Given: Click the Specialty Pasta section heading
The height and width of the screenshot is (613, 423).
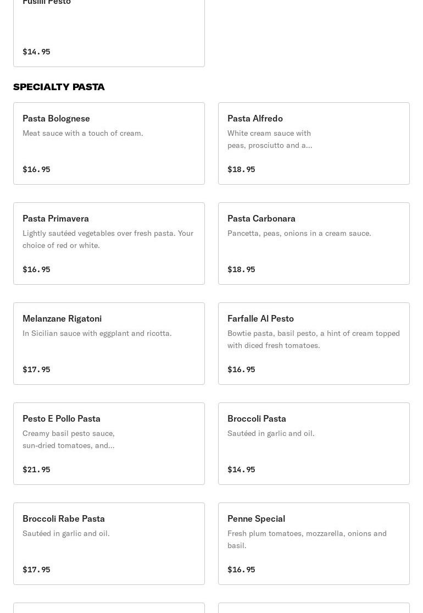Looking at the screenshot, I should click(x=59, y=87).
